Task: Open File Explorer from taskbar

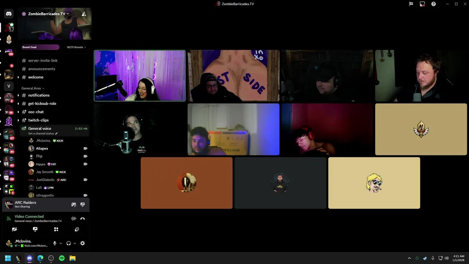Action: (x=73, y=258)
